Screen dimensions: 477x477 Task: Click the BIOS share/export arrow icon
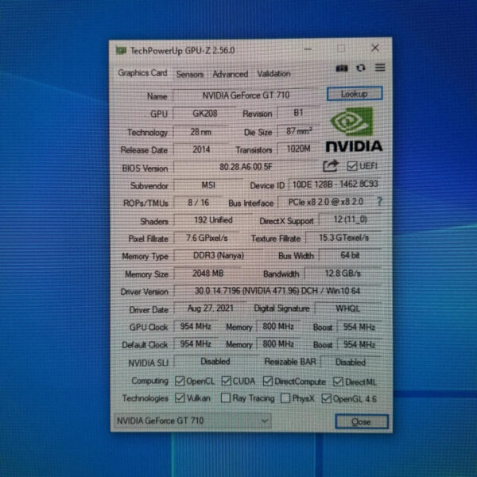330,166
